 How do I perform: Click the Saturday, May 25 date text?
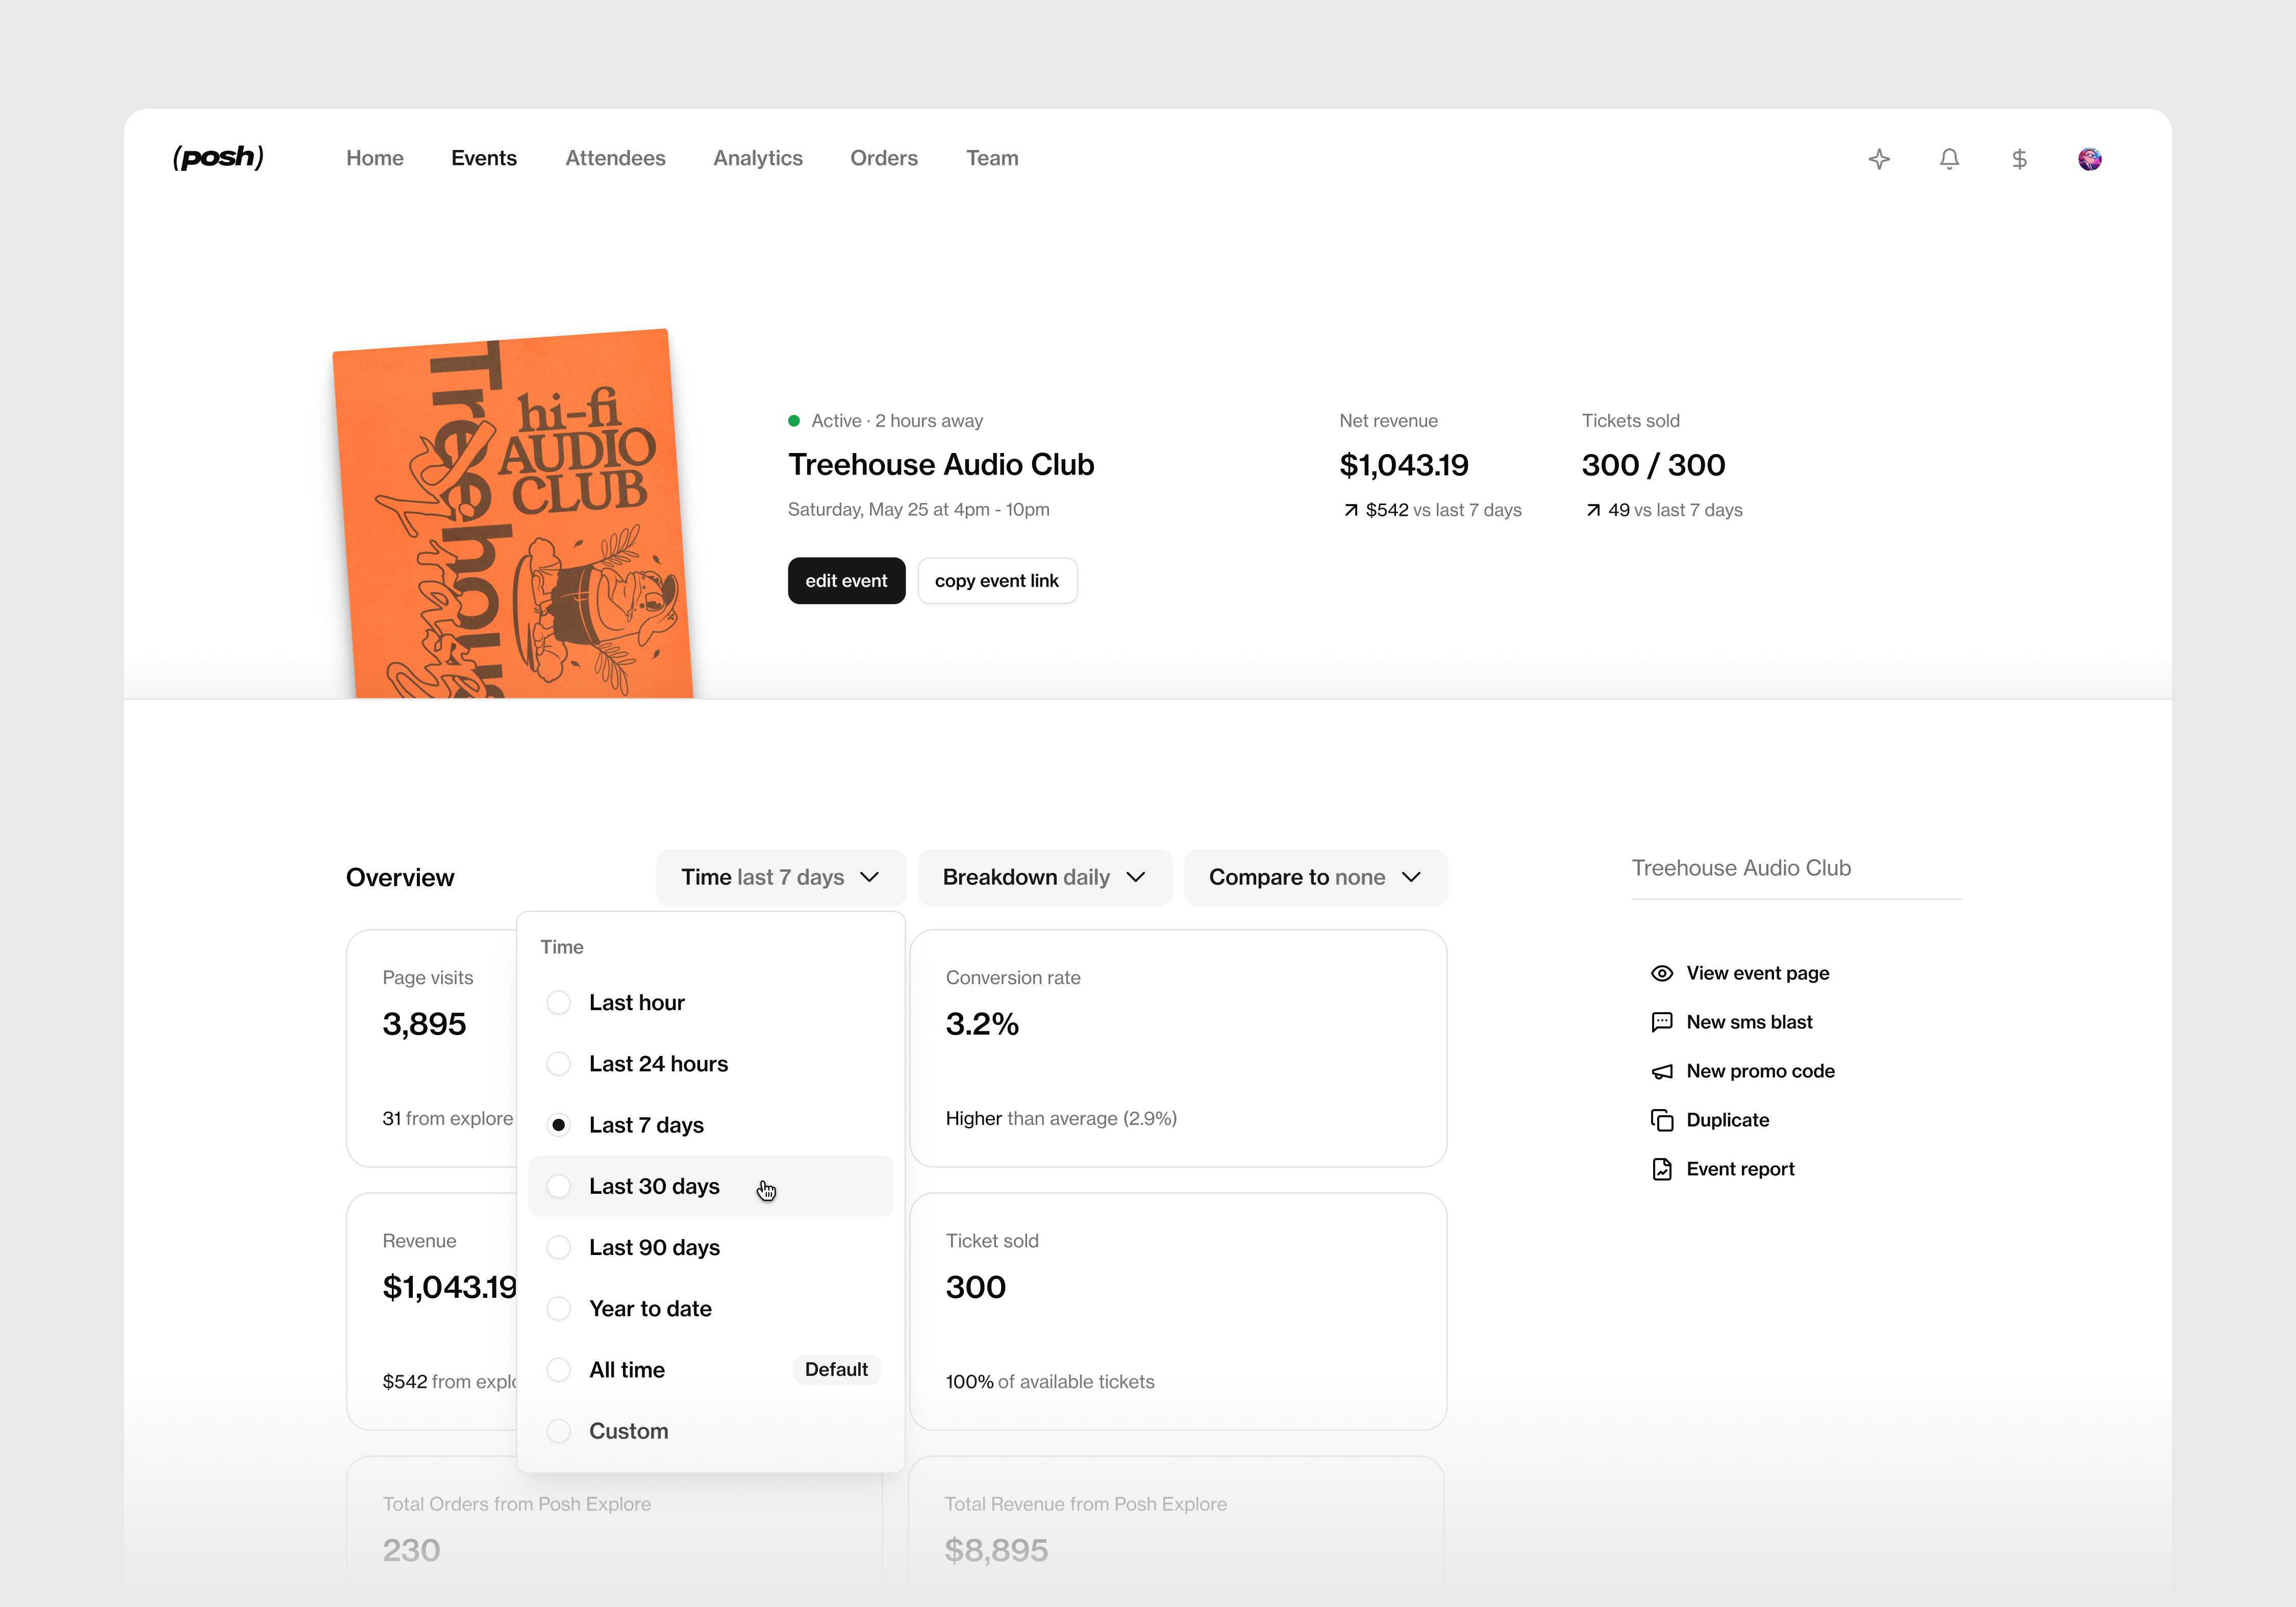(919, 510)
